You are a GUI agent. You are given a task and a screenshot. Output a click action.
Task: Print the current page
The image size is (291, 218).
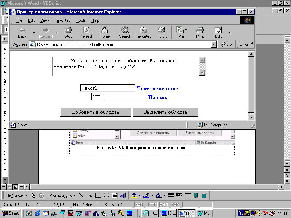(200, 32)
